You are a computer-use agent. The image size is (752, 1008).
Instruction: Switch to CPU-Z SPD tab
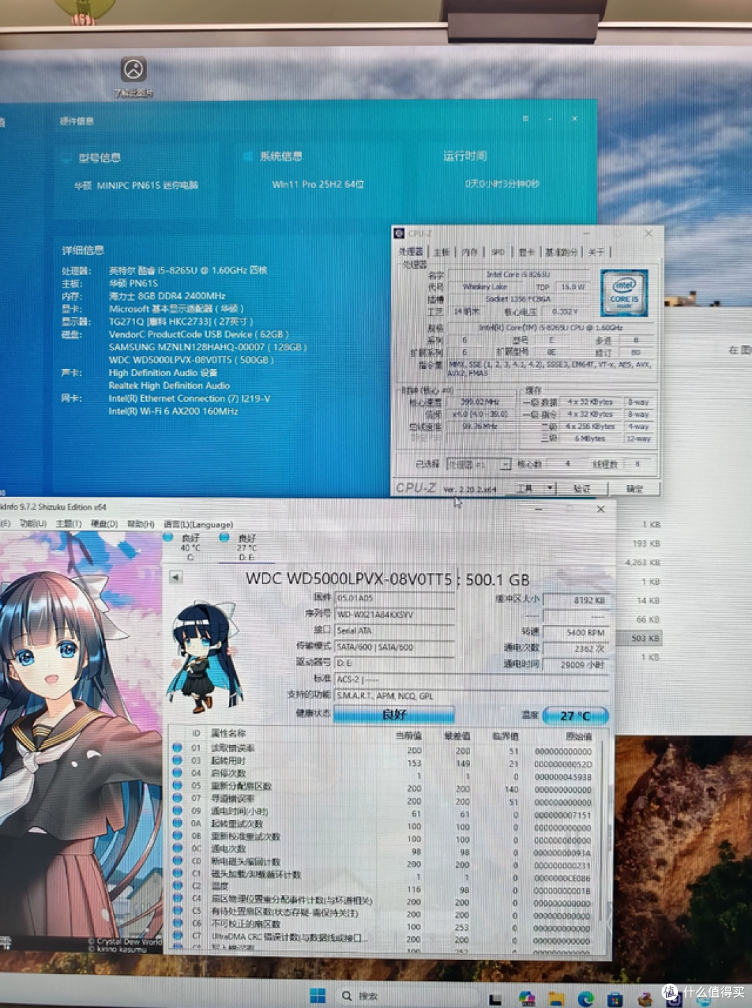[498, 252]
